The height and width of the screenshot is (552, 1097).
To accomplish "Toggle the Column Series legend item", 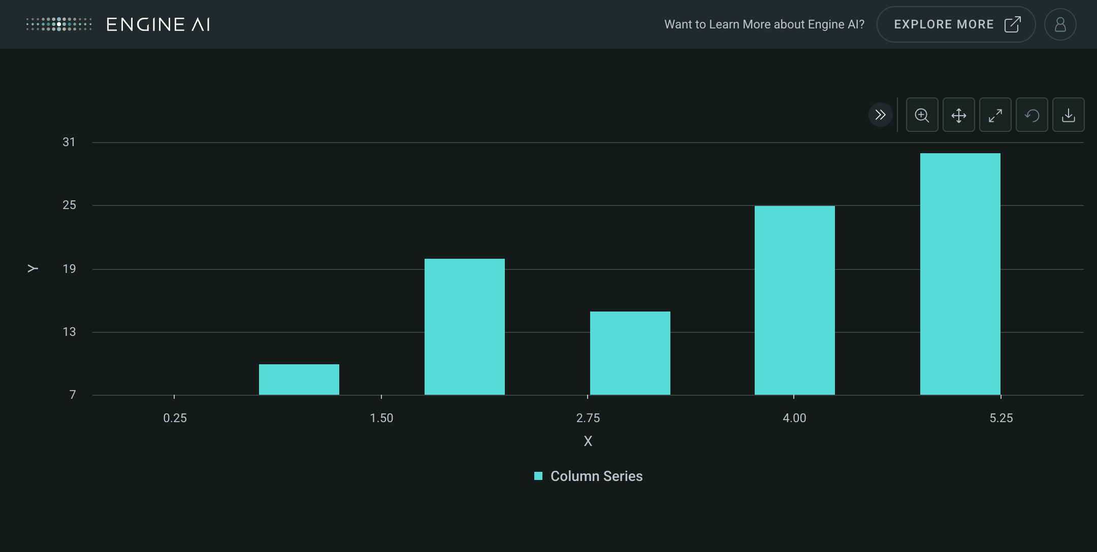I will (588, 476).
